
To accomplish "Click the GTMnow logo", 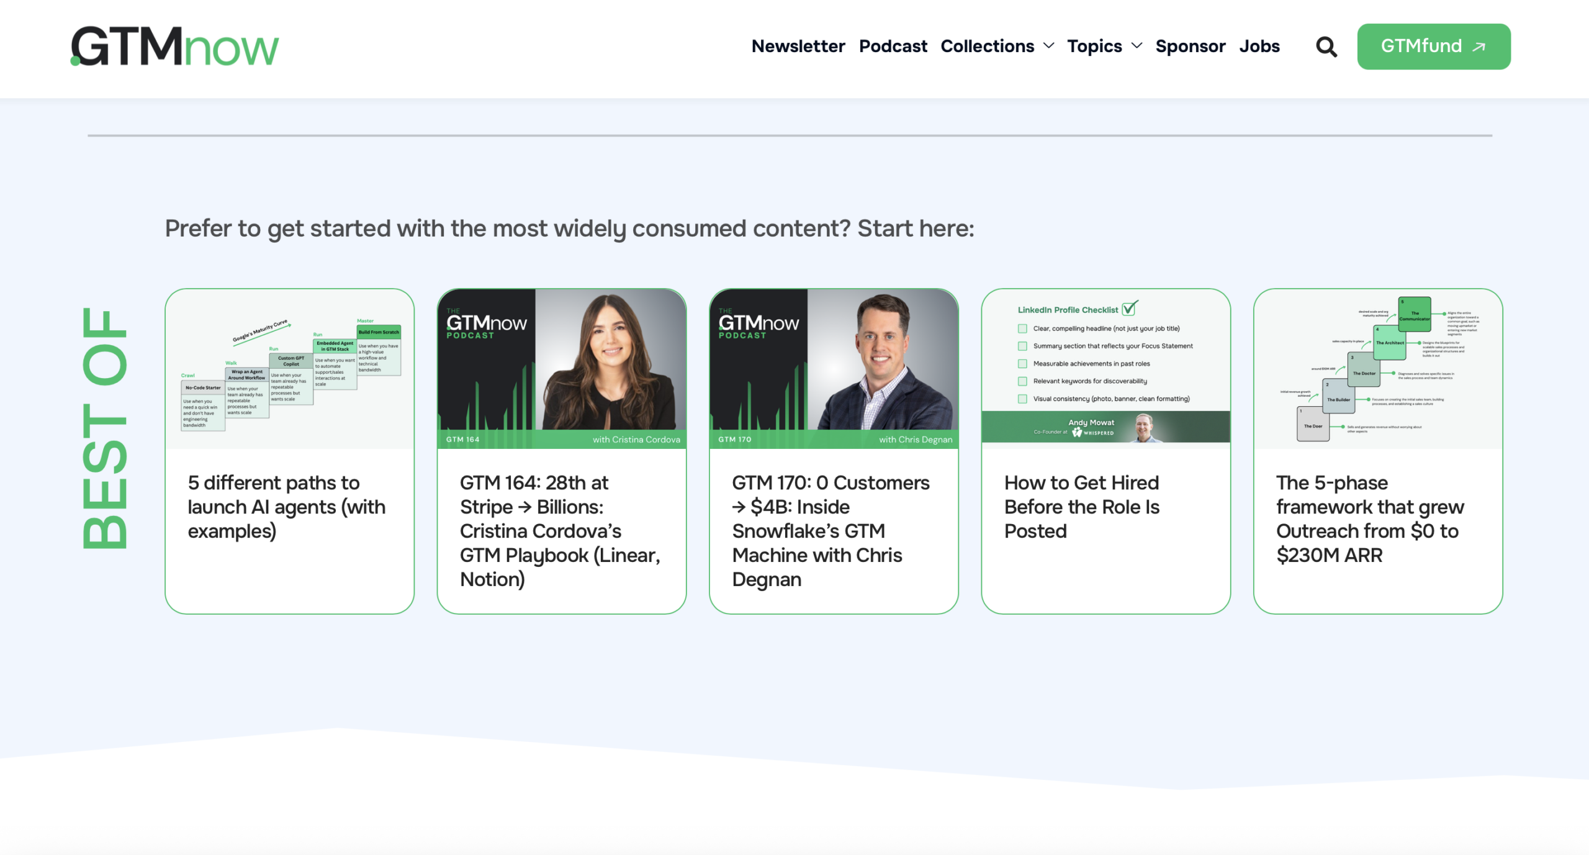I will 174,47.
